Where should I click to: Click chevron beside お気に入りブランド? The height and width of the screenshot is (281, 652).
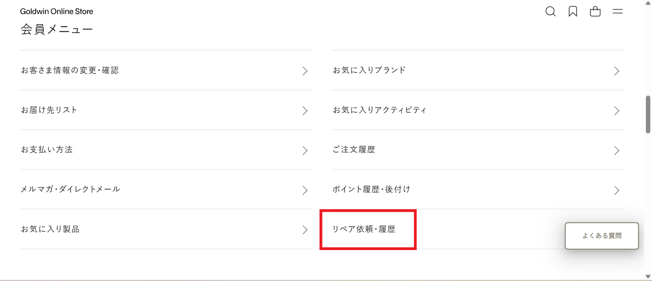[x=617, y=71]
